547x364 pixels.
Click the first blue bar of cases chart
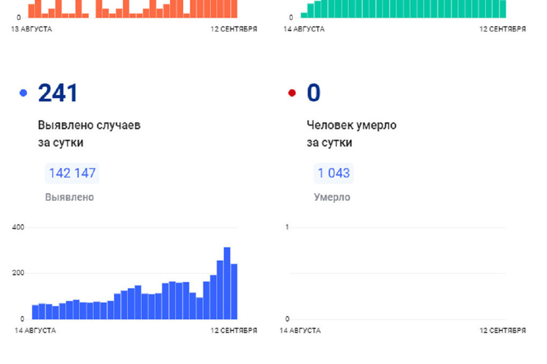coord(35,312)
